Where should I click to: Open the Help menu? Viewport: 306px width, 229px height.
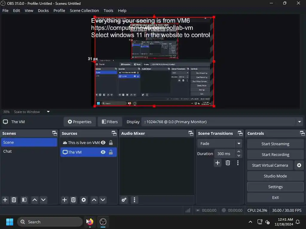122,10
